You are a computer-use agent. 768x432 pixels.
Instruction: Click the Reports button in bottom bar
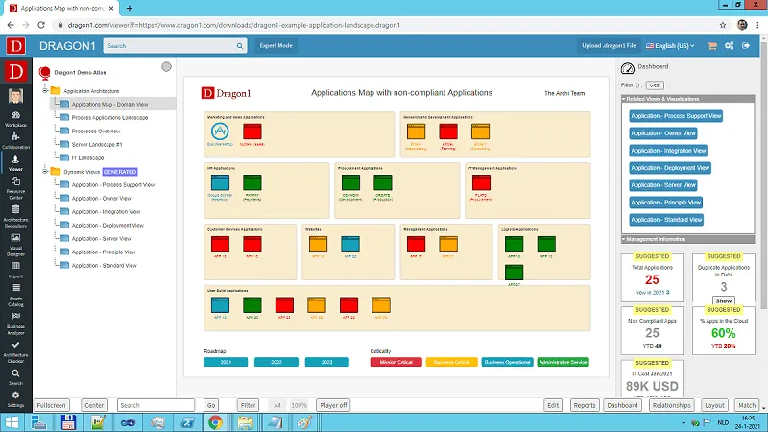pos(585,405)
